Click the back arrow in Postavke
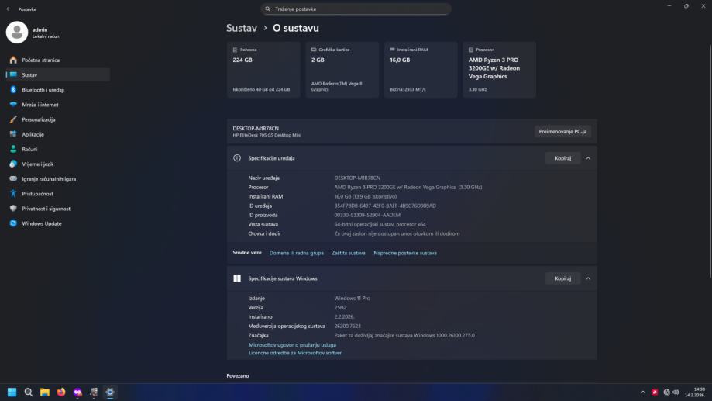 [x=9, y=9]
